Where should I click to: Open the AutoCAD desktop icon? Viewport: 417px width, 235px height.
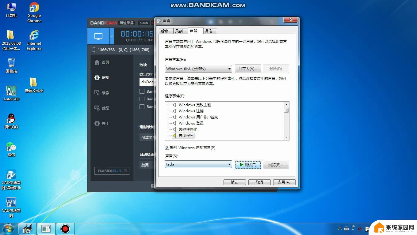[11, 93]
